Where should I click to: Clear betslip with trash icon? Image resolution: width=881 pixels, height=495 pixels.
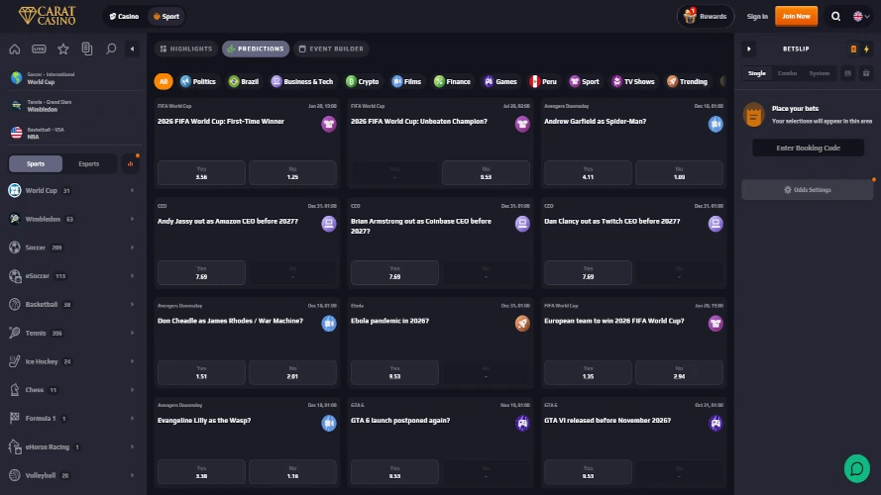point(866,73)
